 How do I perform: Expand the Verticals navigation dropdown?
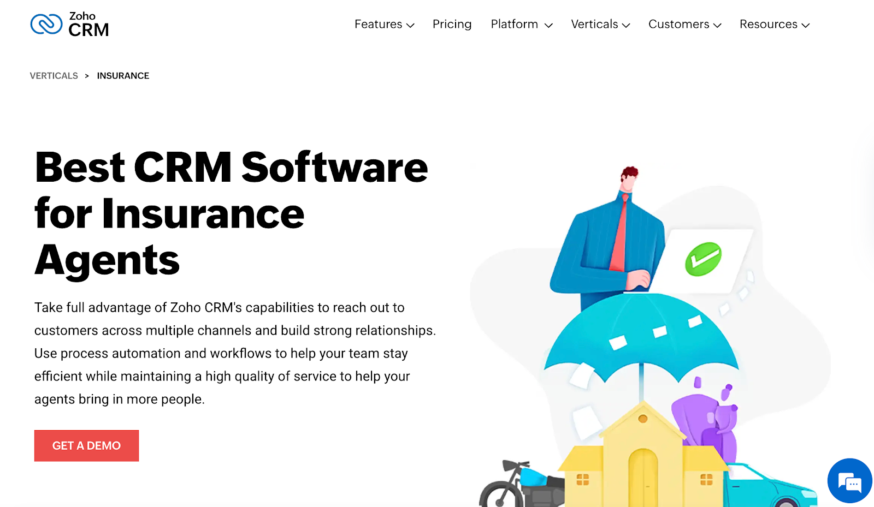(600, 24)
